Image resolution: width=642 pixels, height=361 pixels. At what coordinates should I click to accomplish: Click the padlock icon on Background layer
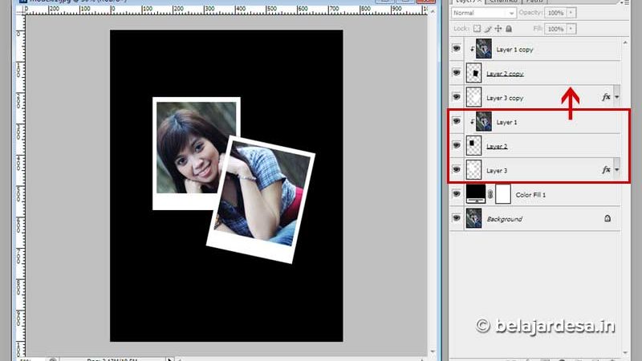(607, 218)
